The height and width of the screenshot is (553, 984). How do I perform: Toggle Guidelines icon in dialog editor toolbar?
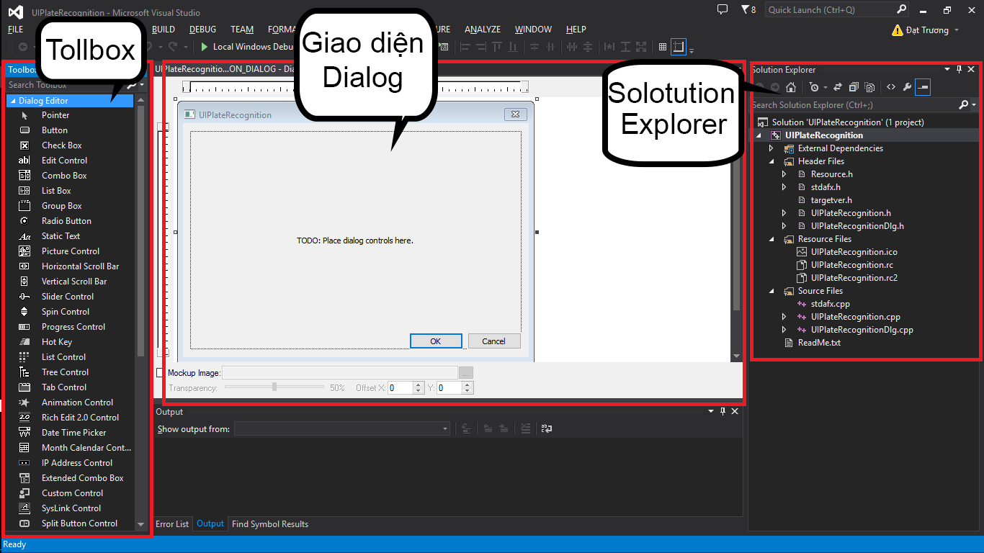(x=679, y=47)
